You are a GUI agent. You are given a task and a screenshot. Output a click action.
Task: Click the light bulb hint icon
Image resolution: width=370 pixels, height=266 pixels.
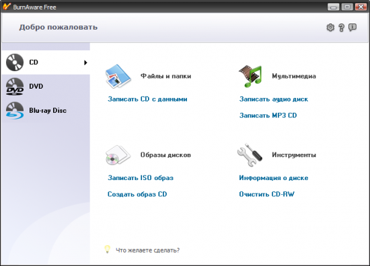tap(107, 249)
